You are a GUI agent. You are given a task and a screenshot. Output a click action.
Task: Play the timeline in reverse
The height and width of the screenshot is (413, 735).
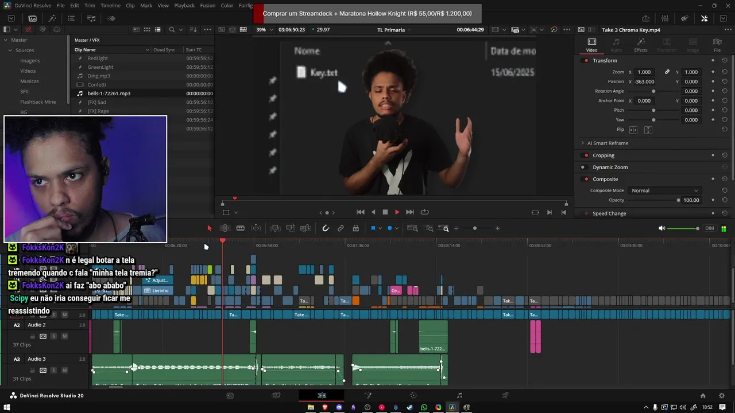tap(373, 212)
